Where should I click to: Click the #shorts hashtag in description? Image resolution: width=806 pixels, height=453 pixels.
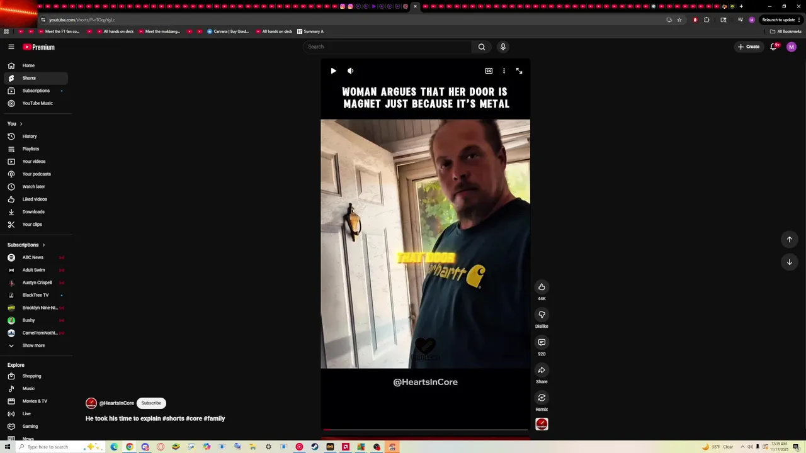(173, 418)
